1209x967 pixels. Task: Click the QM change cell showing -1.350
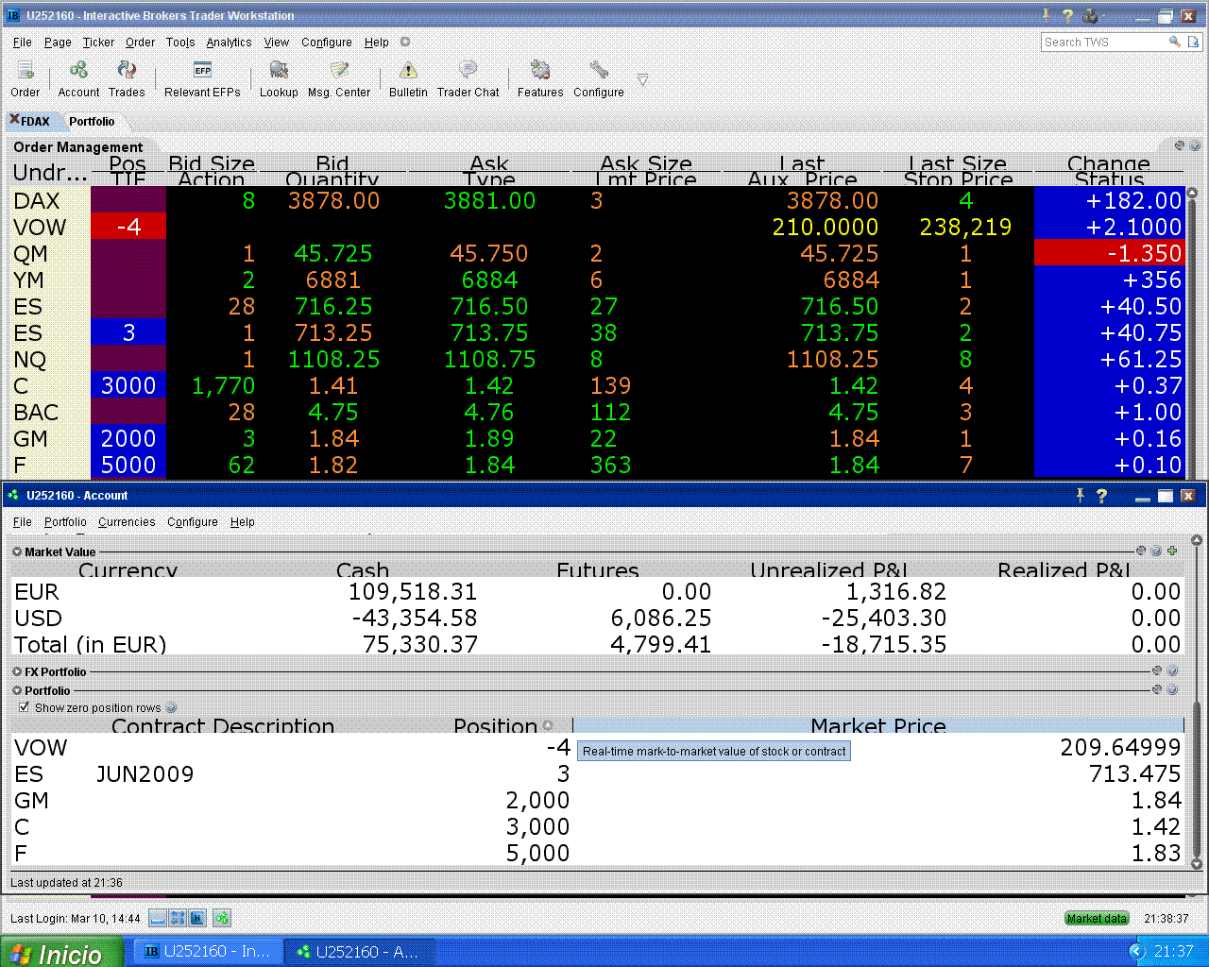coord(1110,253)
